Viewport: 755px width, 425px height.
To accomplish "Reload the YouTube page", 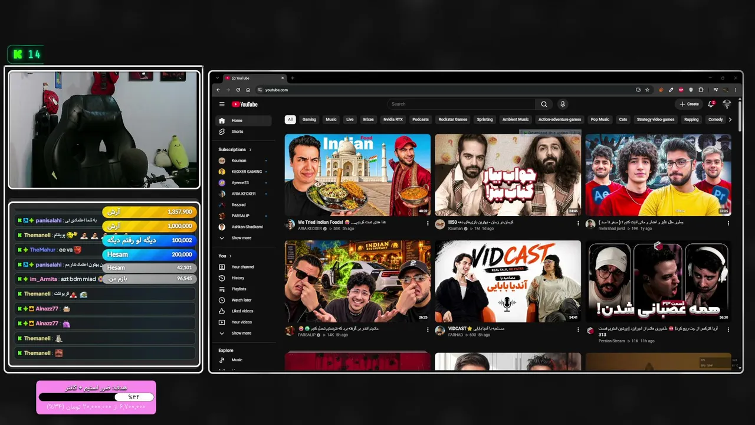I will click(x=238, y=90).
